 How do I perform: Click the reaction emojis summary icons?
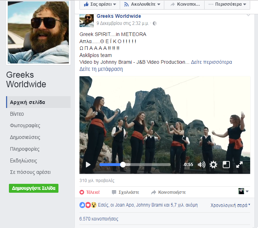point(88,205)
